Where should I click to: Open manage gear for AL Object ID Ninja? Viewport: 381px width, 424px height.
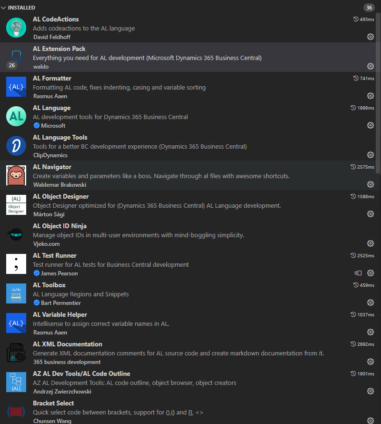click(371, 243)
